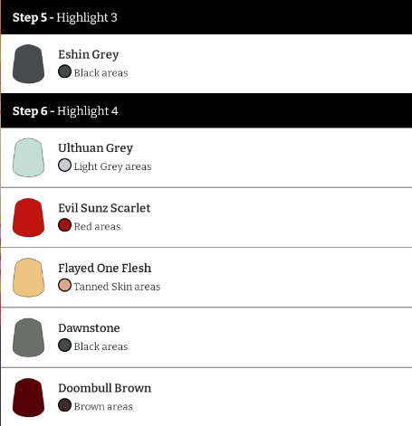
Task: Select the Eshin Grey paint pot icon
Action: pyautogui.click(x=28, y=64)
